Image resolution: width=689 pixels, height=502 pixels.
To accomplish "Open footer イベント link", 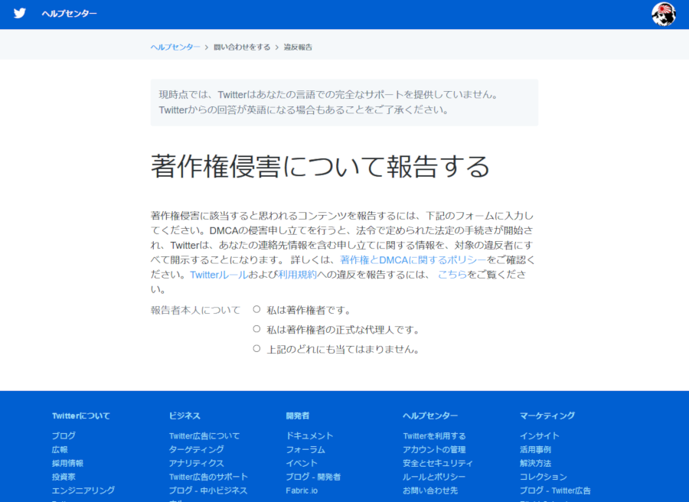I will coord(302,463).
